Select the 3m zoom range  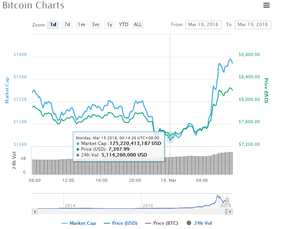95,25
